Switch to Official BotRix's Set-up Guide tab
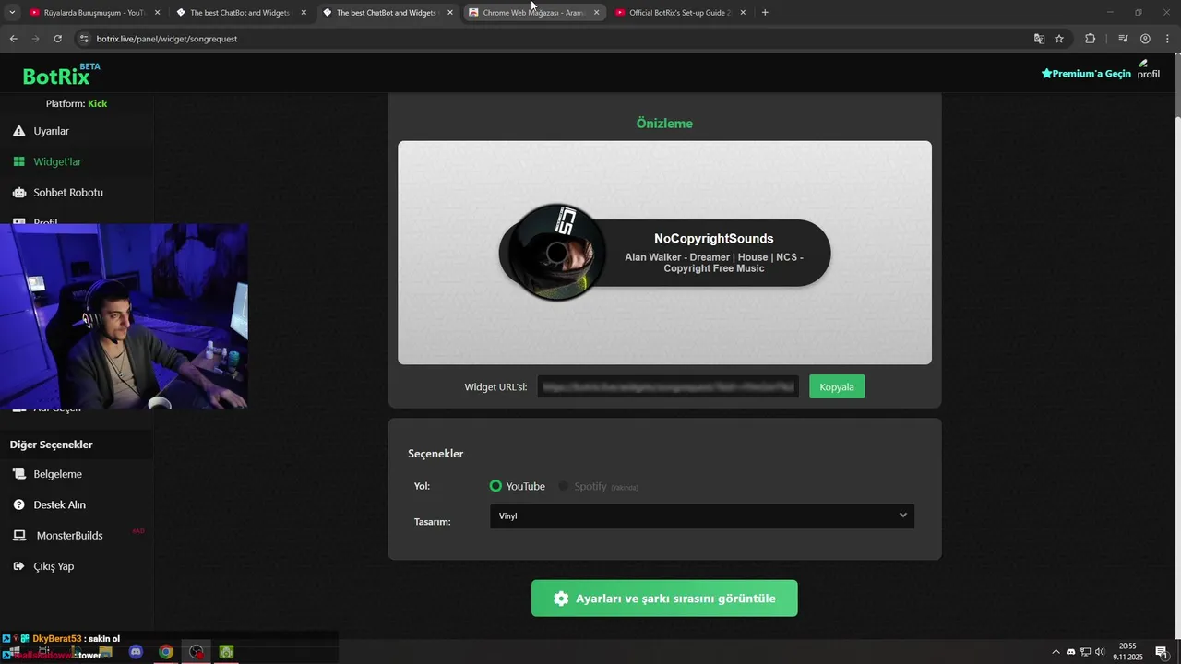The image size is (1181, 664). 679,13
